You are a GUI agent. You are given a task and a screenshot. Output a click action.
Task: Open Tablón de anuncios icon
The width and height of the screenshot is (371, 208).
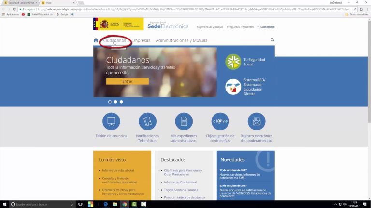(112, 121)
